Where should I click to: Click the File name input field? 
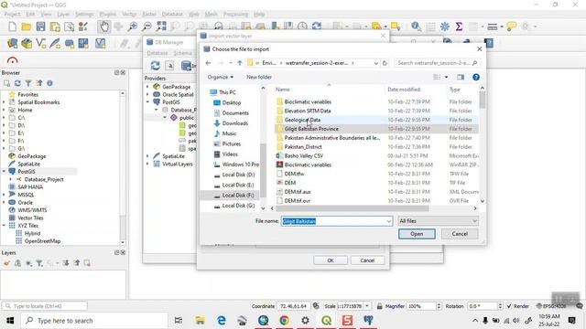coord(333,221)
